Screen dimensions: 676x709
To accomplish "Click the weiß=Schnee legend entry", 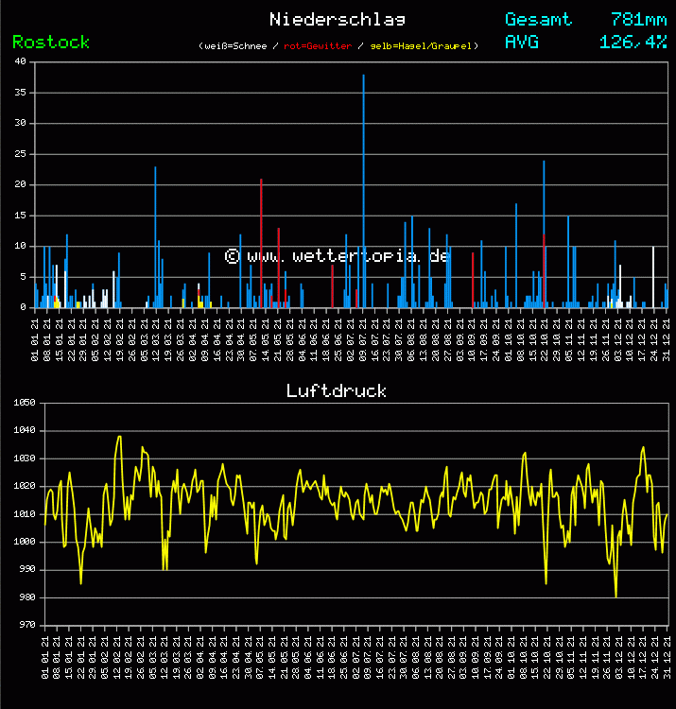I will click(x=235, y=45).
